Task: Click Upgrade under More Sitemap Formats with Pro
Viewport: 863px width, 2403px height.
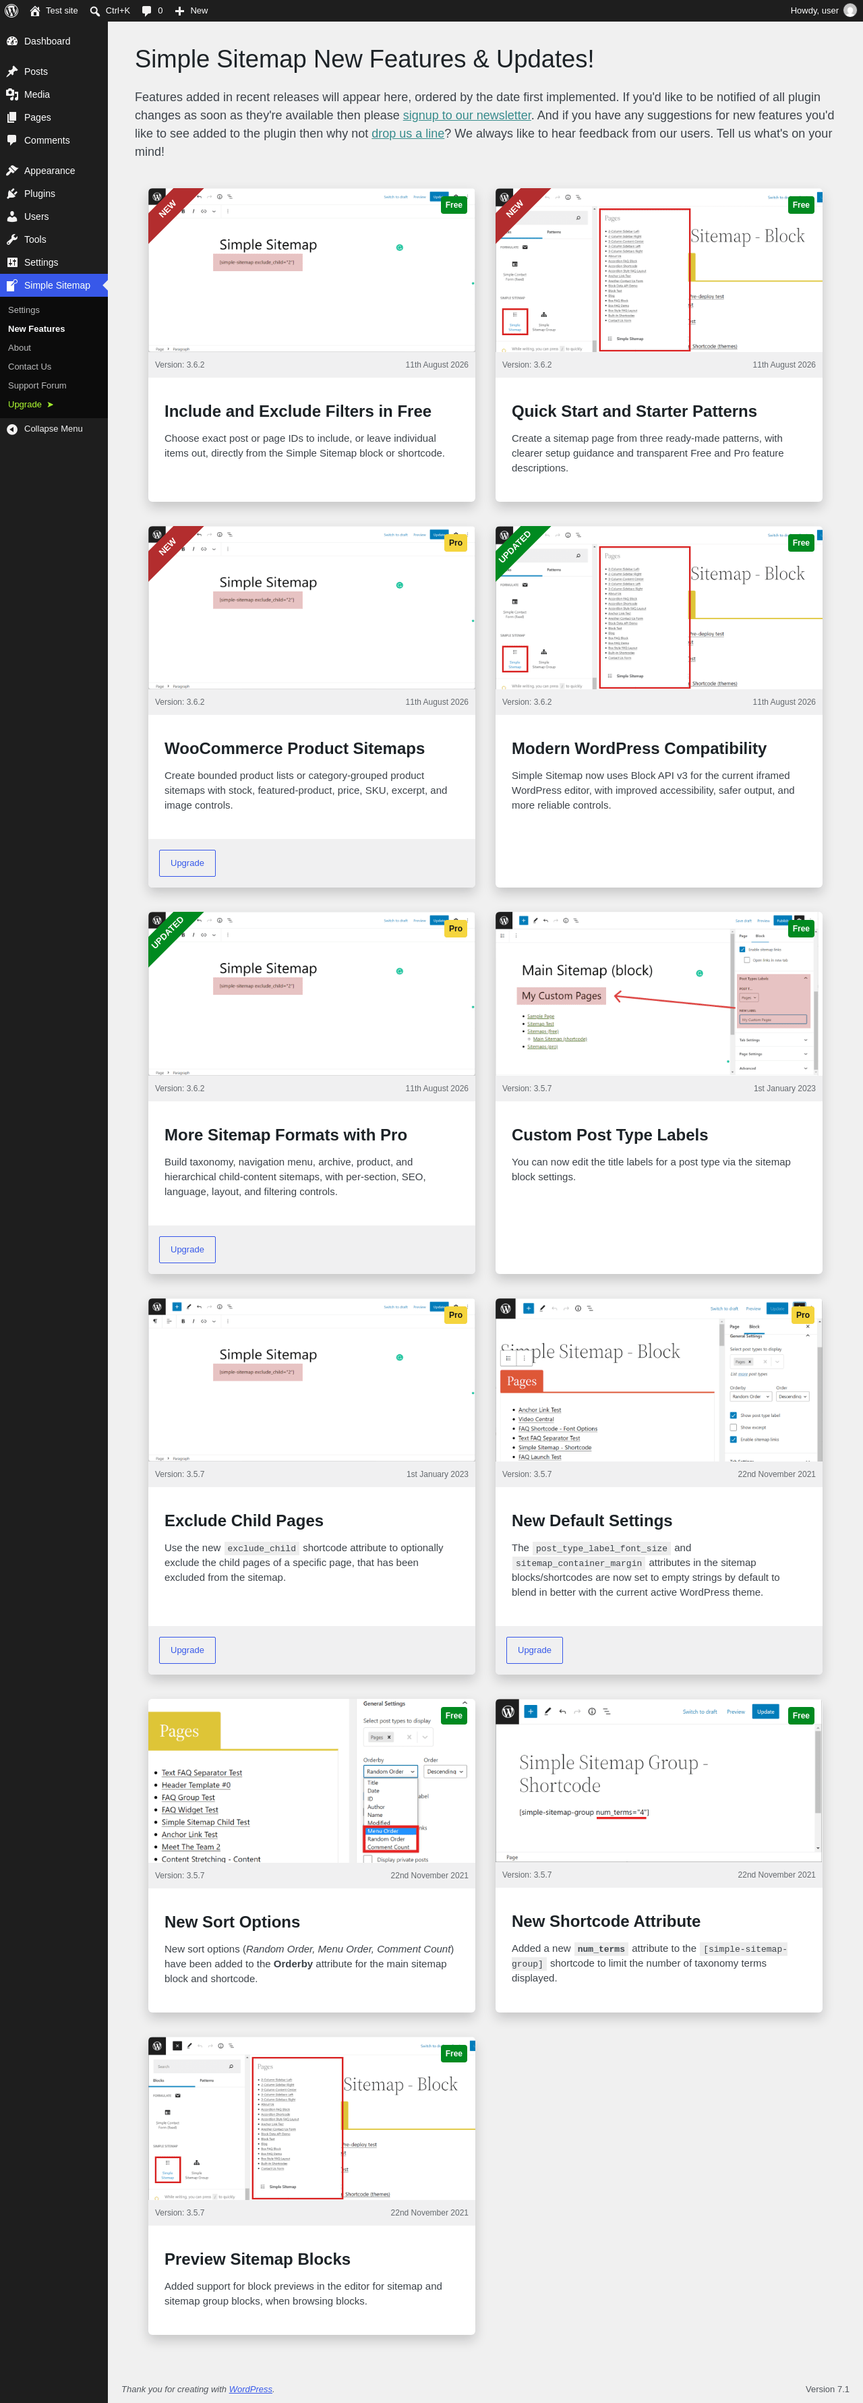Action: click(x=187, y=1249)
